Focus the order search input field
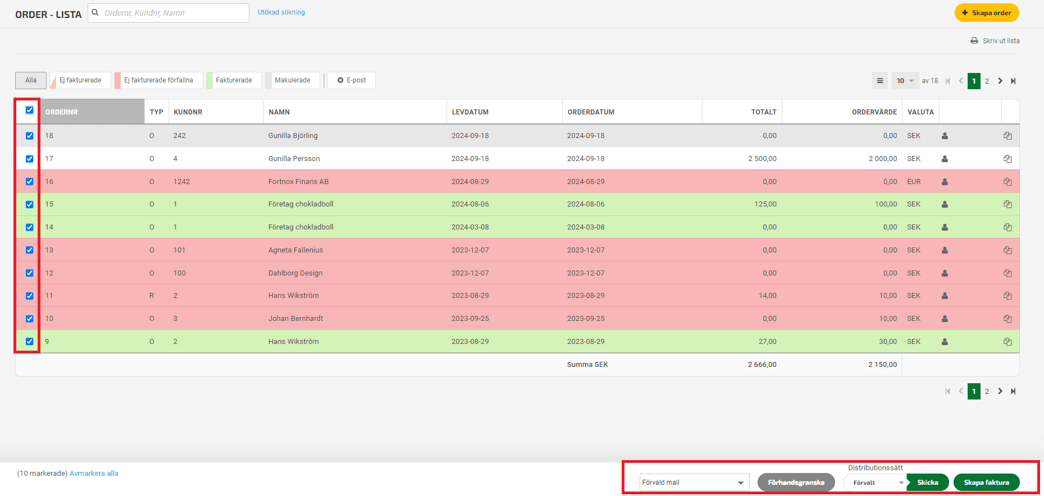Viewport: 1044px width, 496px height. tap(168, 13)
